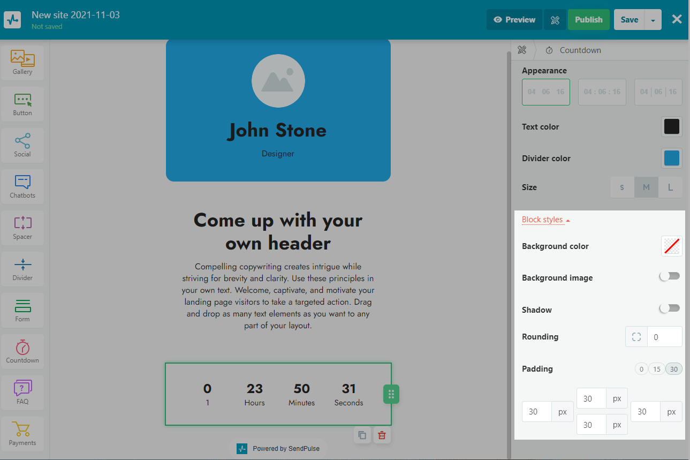Duplicate the countdown block
690x460 pixels.
pyautogui.click(x=362, y=435)
